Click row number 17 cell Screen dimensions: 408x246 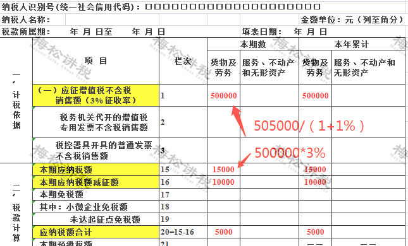[183, 194]
